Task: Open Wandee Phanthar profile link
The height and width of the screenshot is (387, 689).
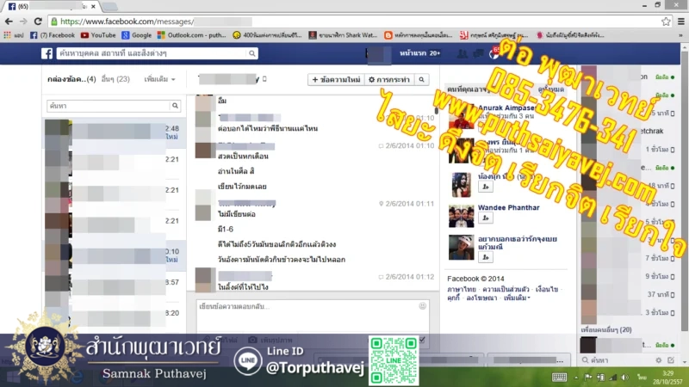Action: (x=508, y=207)
